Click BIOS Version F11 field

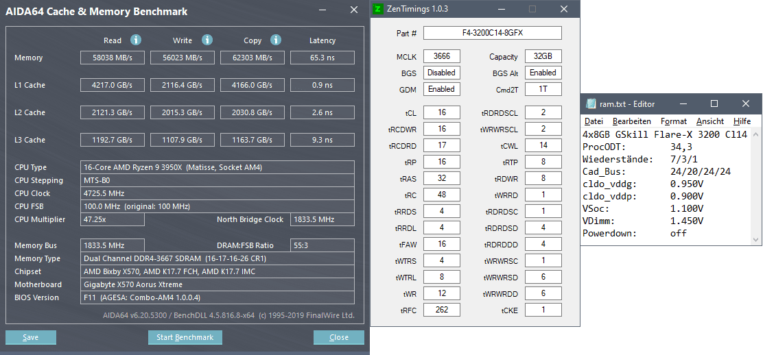tap(218, 297)
